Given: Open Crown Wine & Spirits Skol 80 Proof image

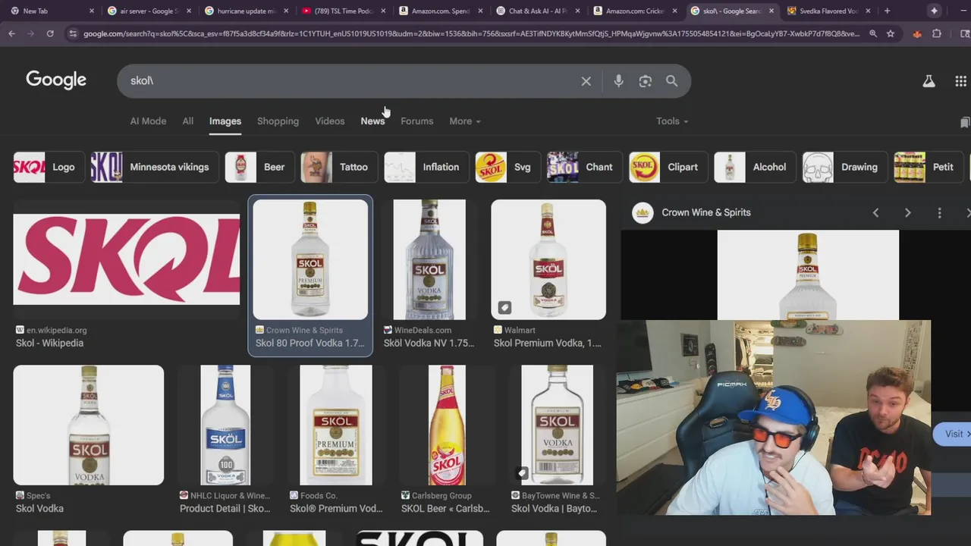Looking at the screenshot, I should click(310, 259).
